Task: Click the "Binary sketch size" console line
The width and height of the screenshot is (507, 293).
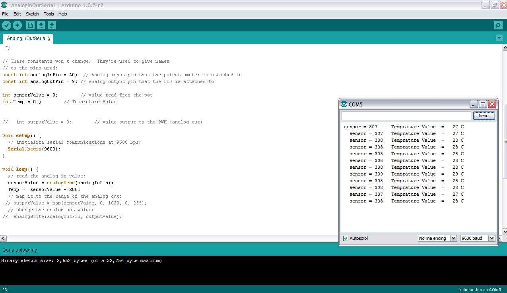Action: [x=82, y=260]
